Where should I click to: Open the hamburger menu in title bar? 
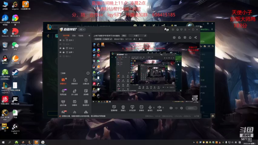pyautogui.click(x=185, y=30)
